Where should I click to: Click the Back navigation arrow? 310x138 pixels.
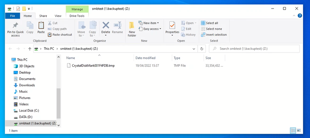(x=10, y=49)
